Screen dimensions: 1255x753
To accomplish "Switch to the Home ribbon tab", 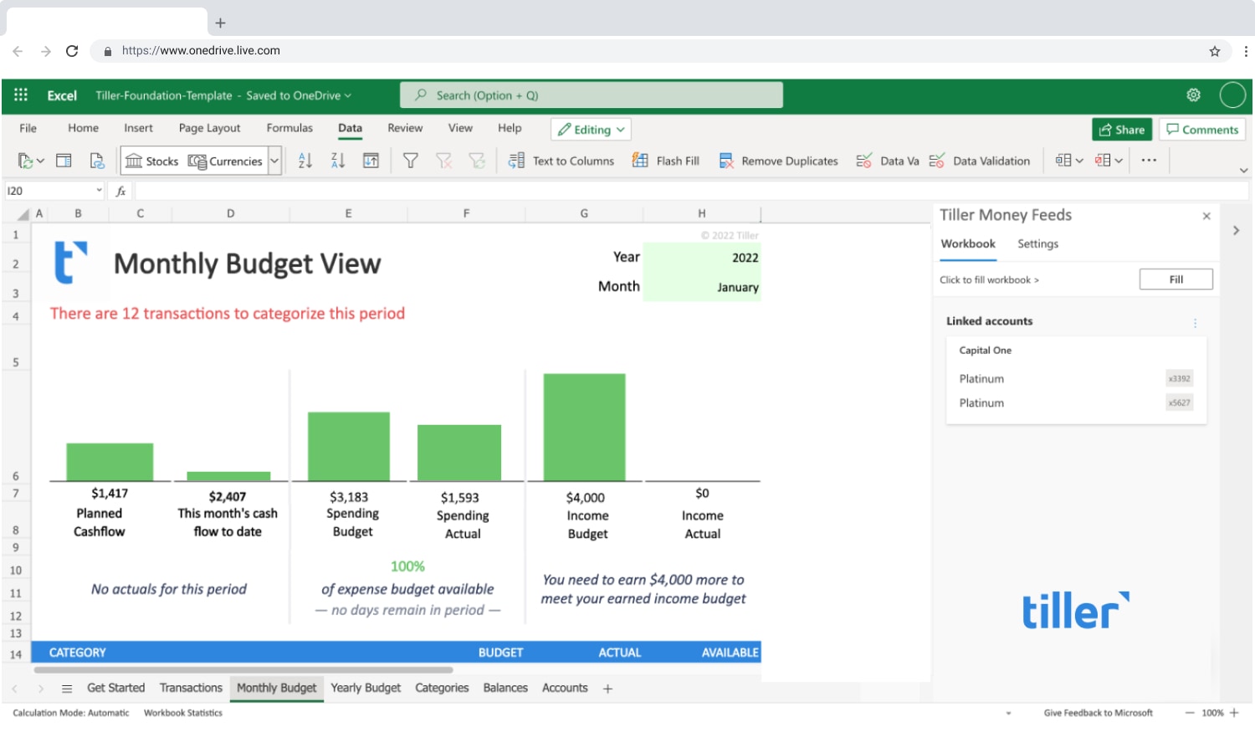I will click(x=83, y=128).
